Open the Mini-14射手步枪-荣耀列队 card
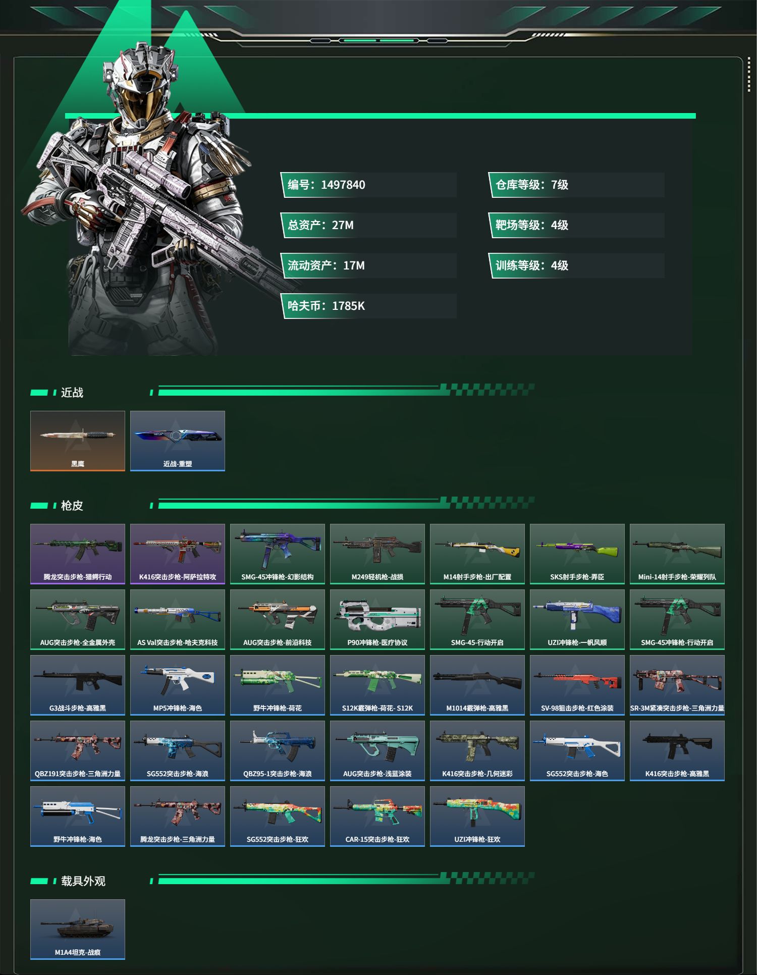The width and height of the screenshot is (757, 975). click(x=677, y=554)
